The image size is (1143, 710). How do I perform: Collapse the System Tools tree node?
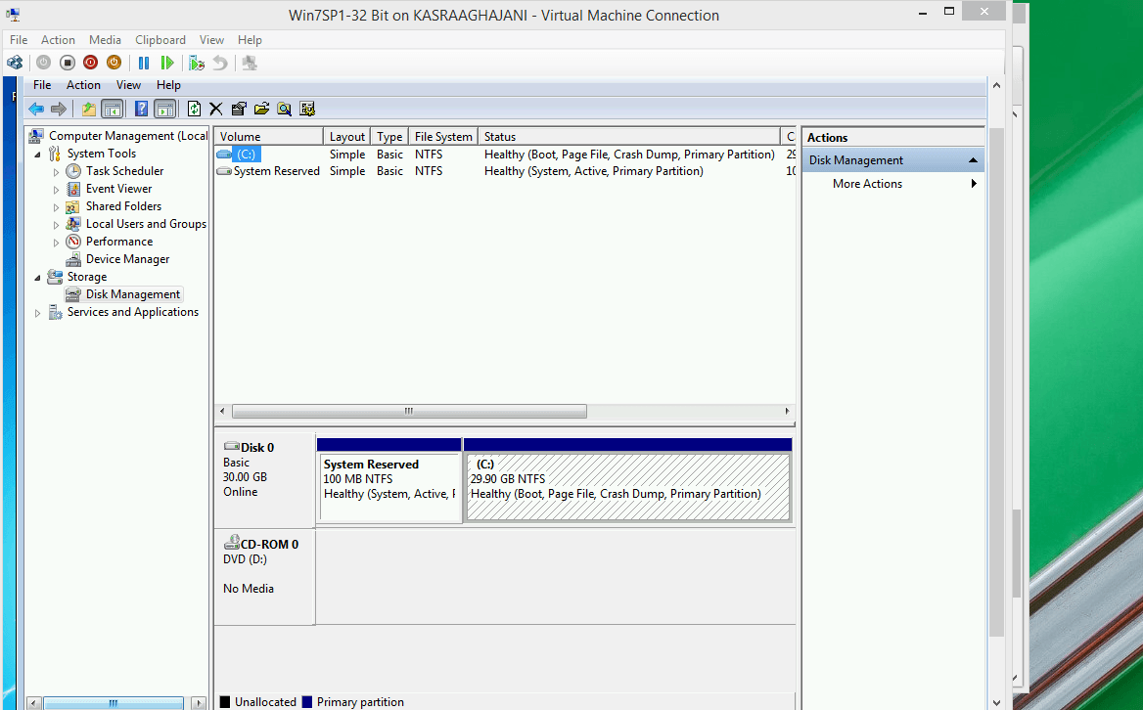(38, 155)
